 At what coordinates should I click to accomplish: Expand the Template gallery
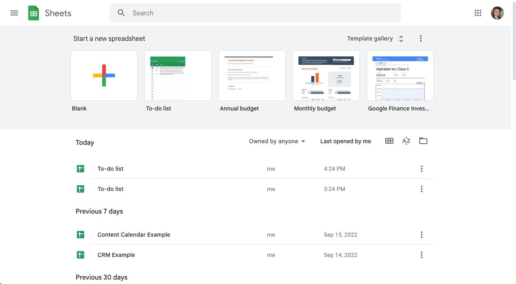[x=376, y=38]
